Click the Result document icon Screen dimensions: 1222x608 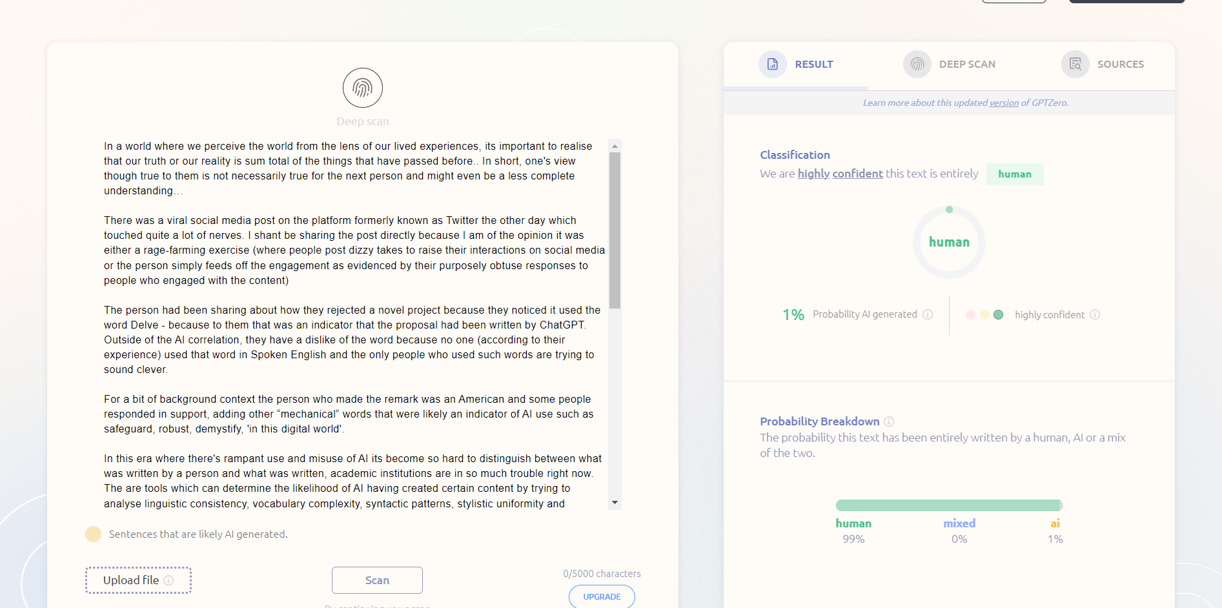(772, 64)
